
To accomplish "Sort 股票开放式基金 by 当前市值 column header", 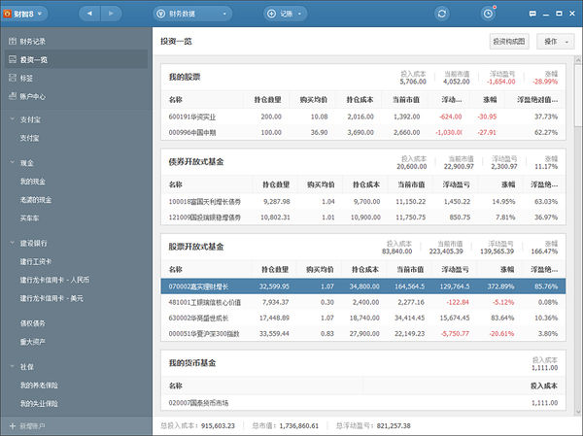I will [x=410, y=269].
